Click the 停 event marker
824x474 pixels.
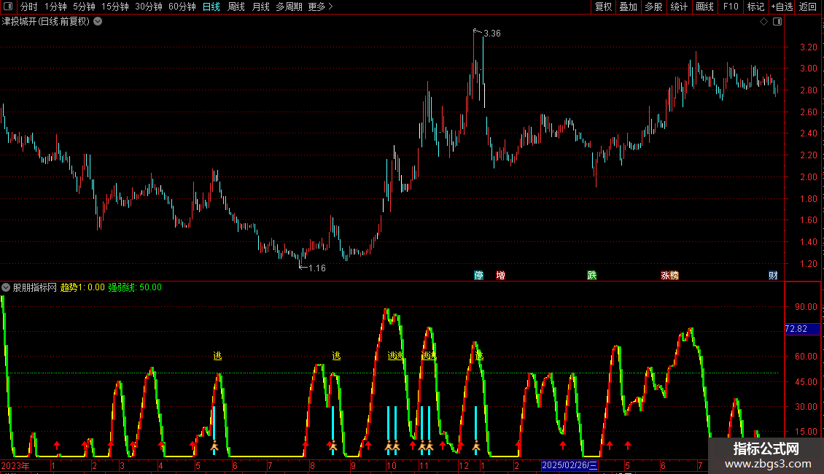(479, 276)
